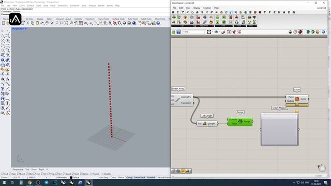The width and height of the screenshot is (331, 186).
Task: Expand the List panel dropdown in Grasshopper ribbon
Action: 193,26
